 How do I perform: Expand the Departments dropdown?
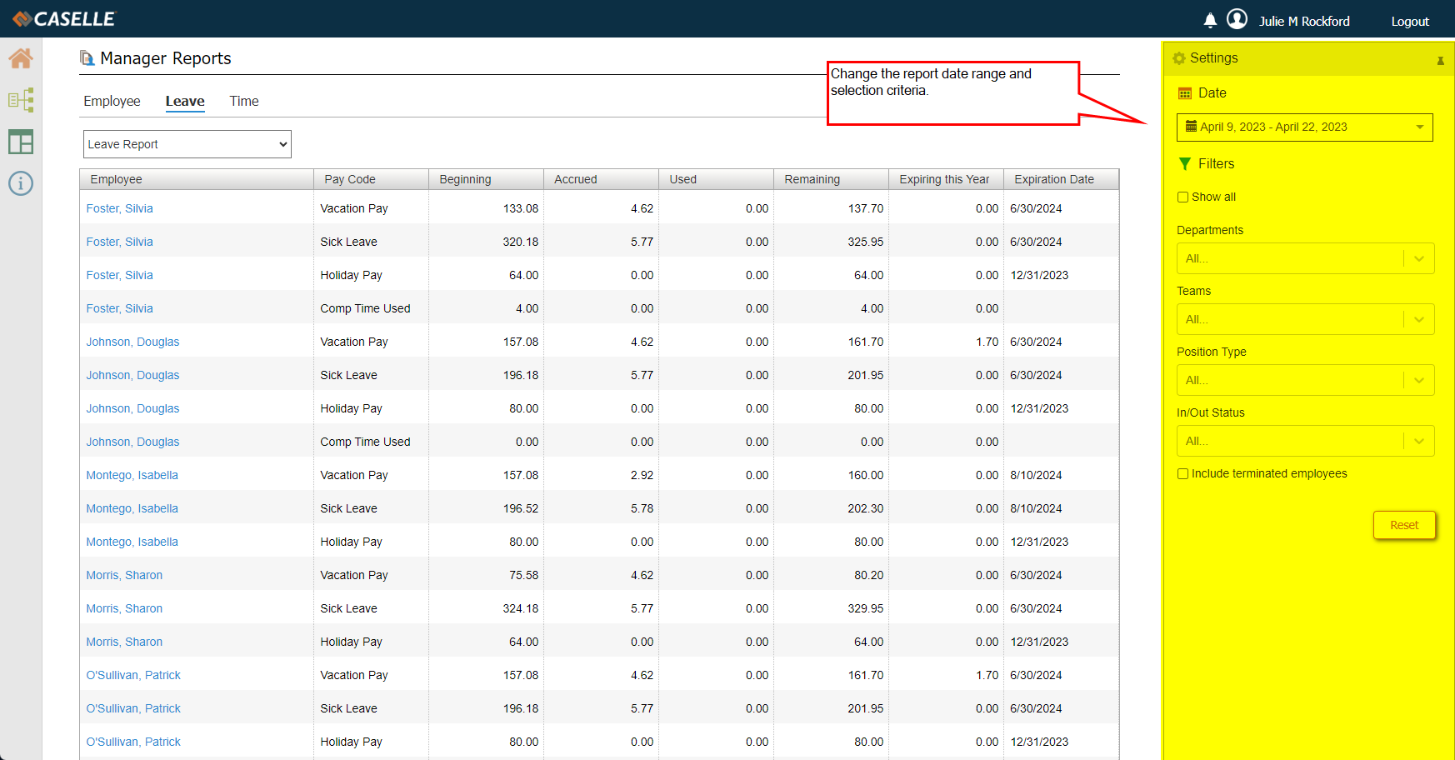point(1306,258)
